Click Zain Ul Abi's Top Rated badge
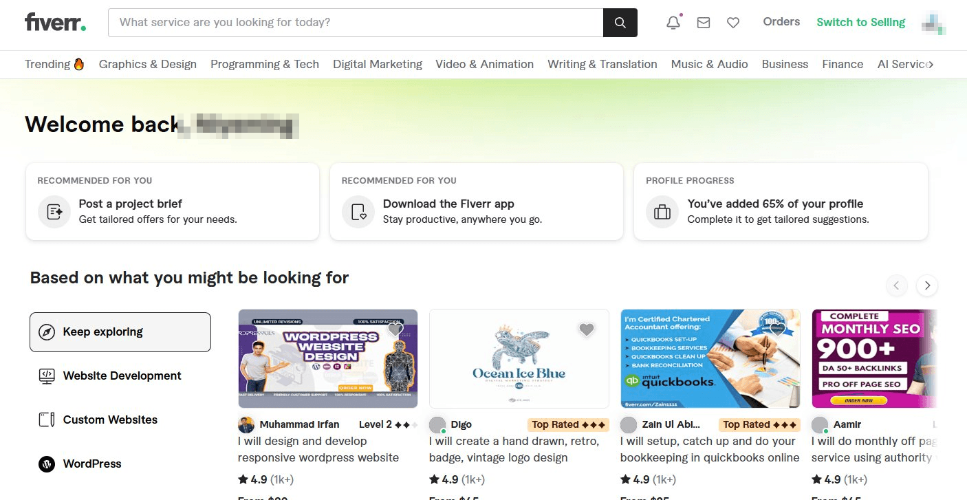 coord(759,424)
